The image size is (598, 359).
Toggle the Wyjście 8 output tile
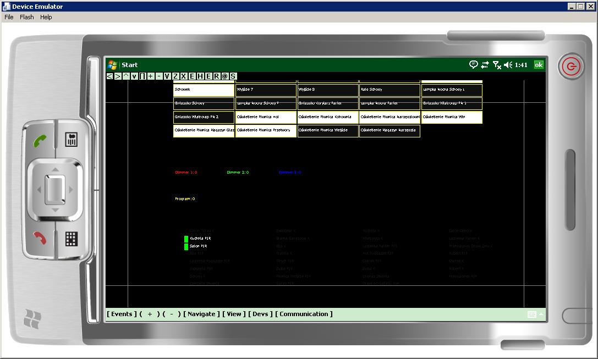[328, 90]
